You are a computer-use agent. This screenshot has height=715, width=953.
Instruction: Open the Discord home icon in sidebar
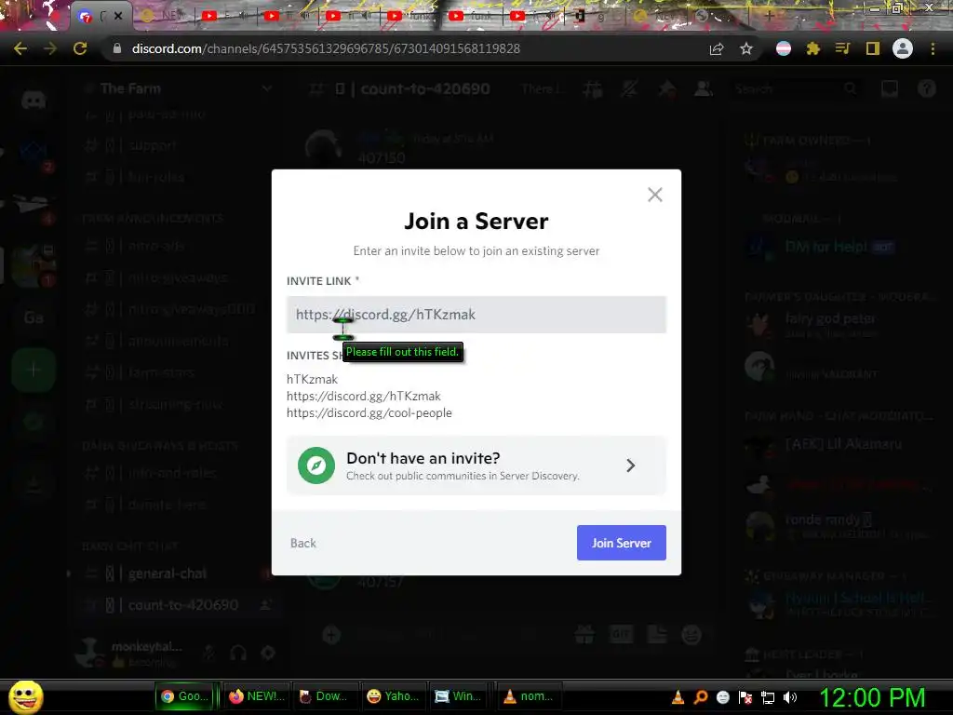[x=34, y=100]
